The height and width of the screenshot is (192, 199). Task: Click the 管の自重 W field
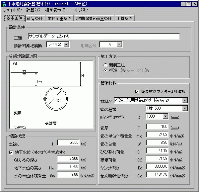(x=157, y=143)
